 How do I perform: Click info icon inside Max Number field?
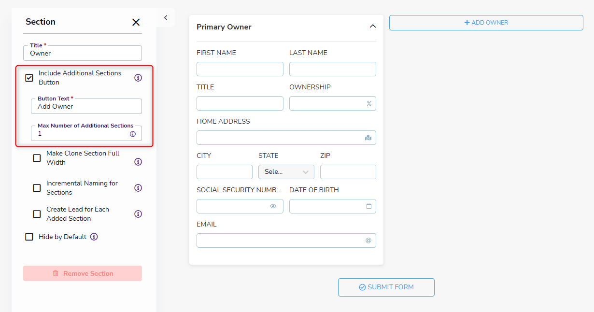click(133, 134)
